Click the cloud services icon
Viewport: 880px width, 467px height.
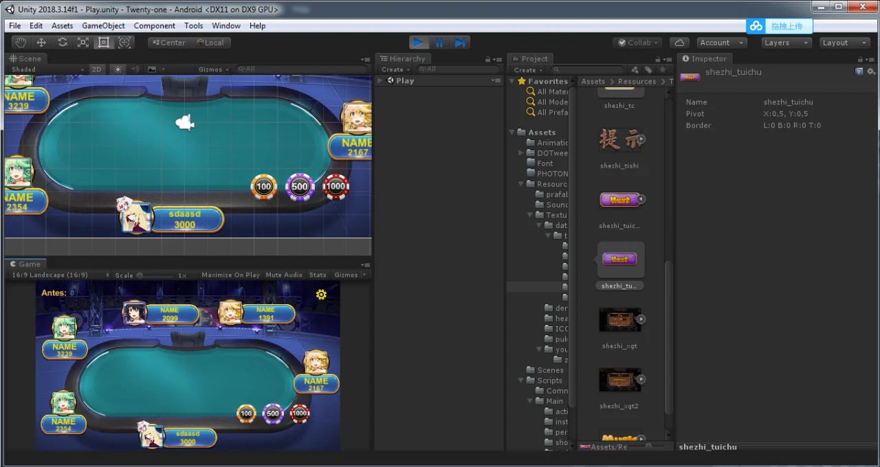tap(679, 43)
